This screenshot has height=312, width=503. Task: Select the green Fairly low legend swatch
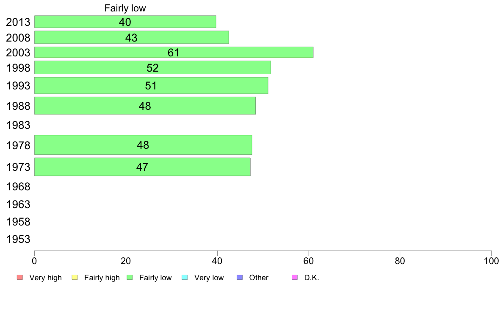[130, 277]
